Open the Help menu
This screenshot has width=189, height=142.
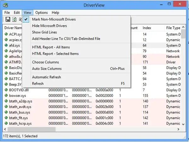tap(55, 13)
